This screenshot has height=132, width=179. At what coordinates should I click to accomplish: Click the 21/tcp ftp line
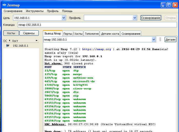pyautogui.click(x=62, y=71)
